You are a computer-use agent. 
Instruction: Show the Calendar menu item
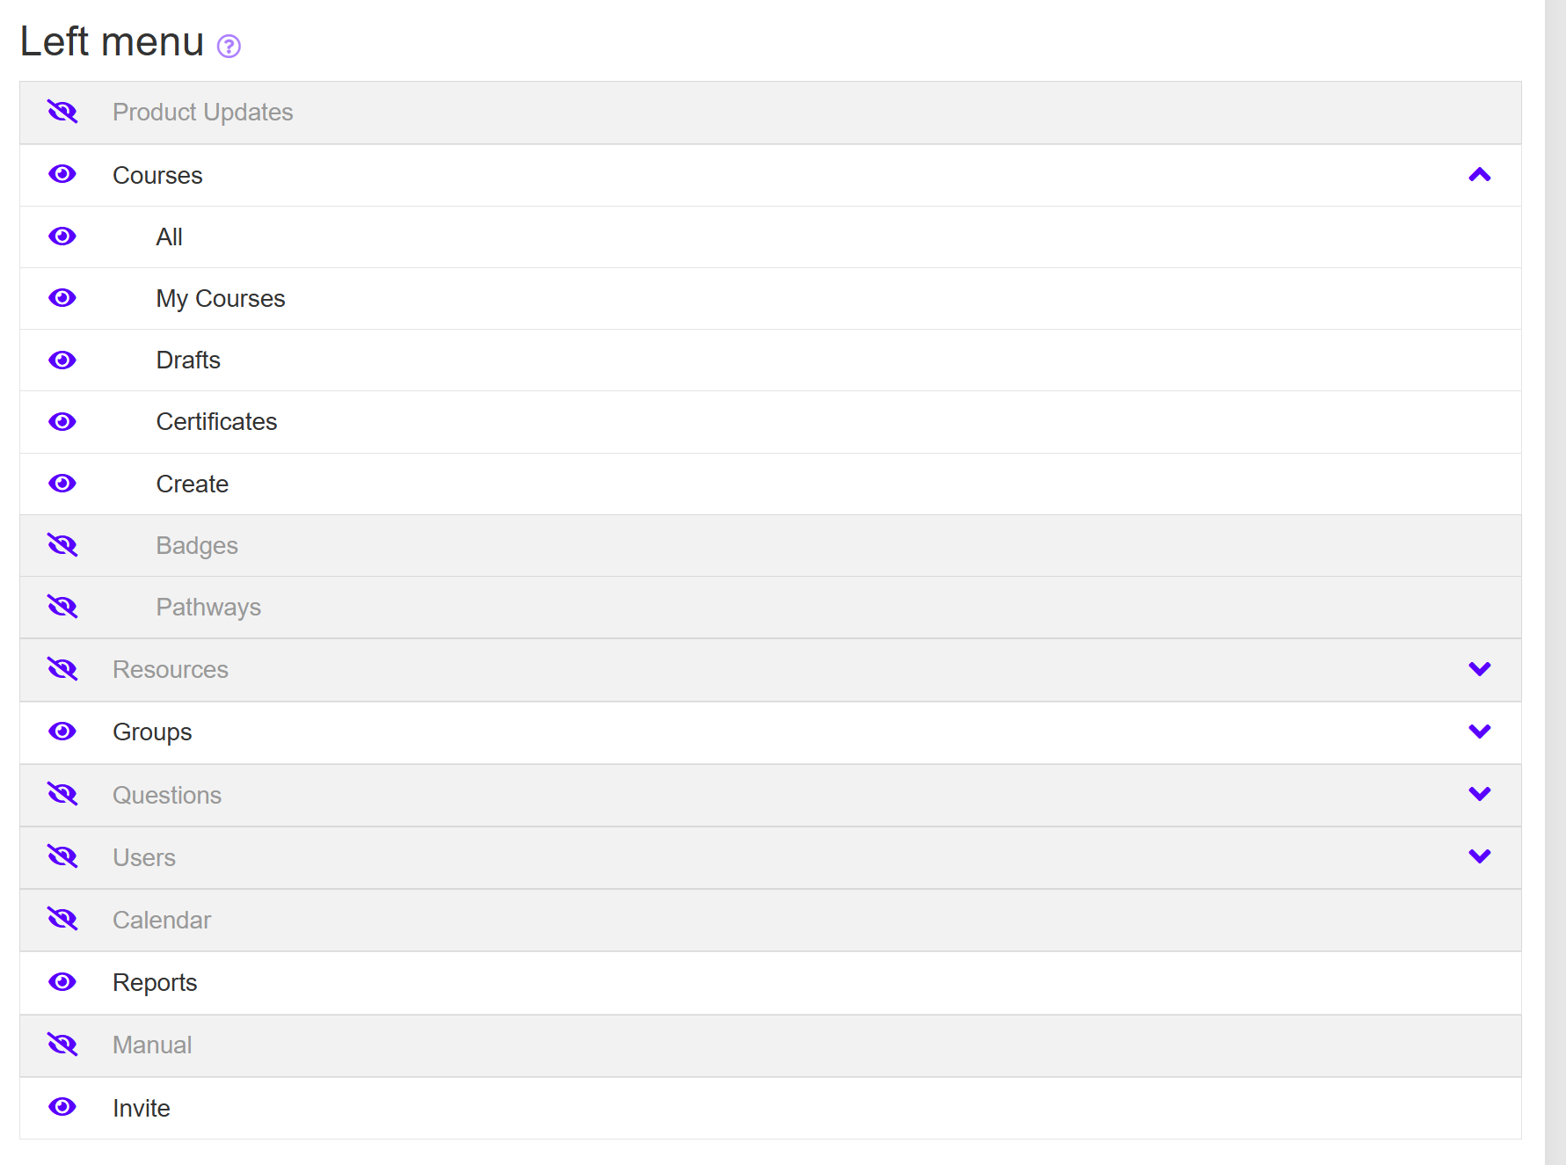coord(62,920)
